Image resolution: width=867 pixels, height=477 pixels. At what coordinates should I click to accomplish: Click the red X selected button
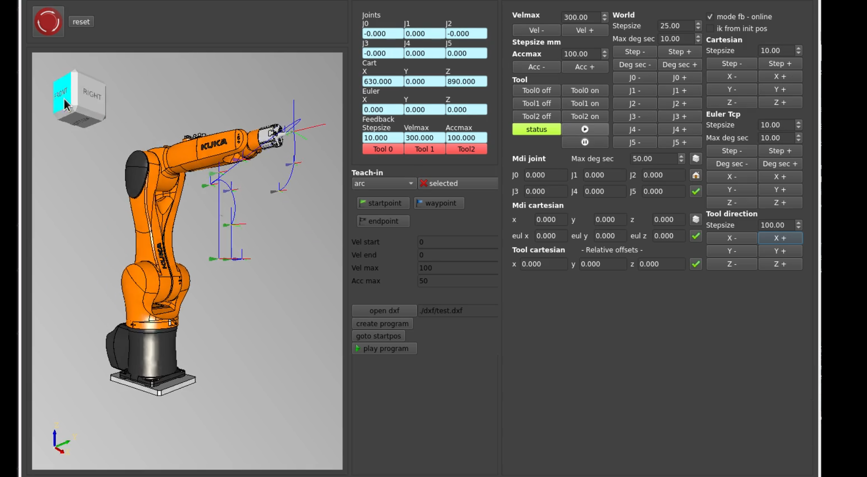tap(458, 183)
